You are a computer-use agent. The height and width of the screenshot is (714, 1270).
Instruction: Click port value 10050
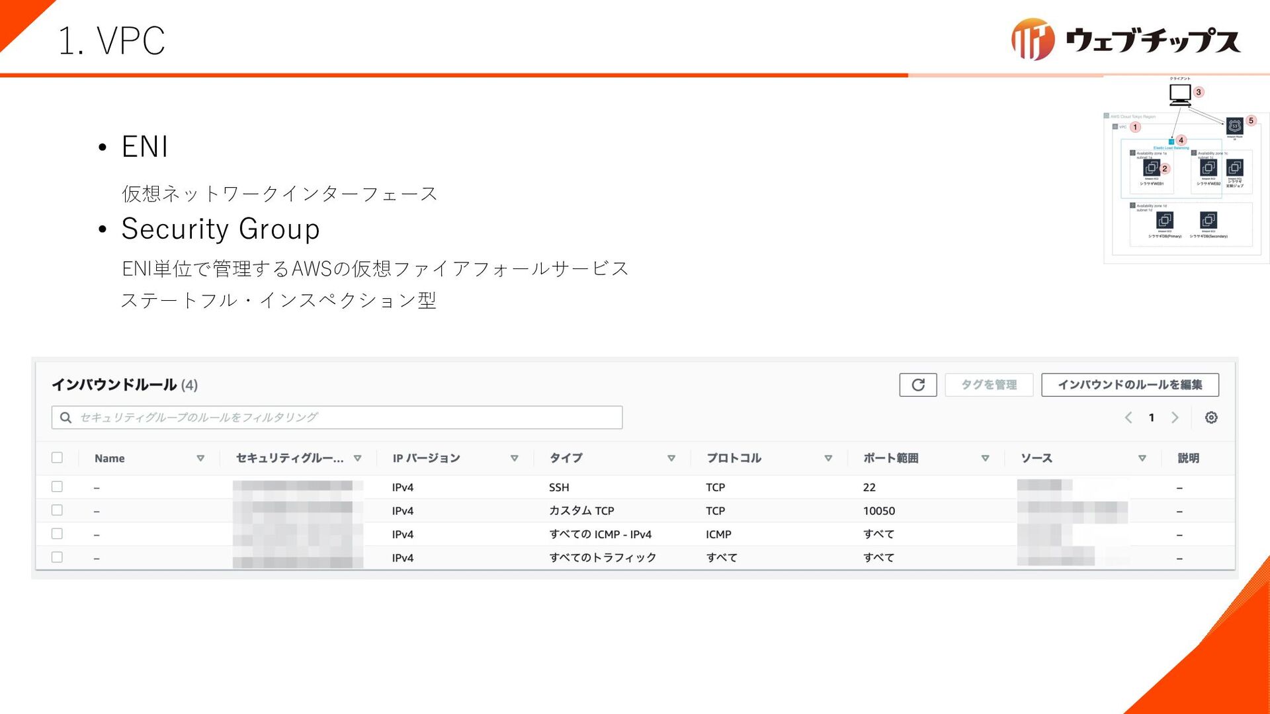tap(879, 511)
